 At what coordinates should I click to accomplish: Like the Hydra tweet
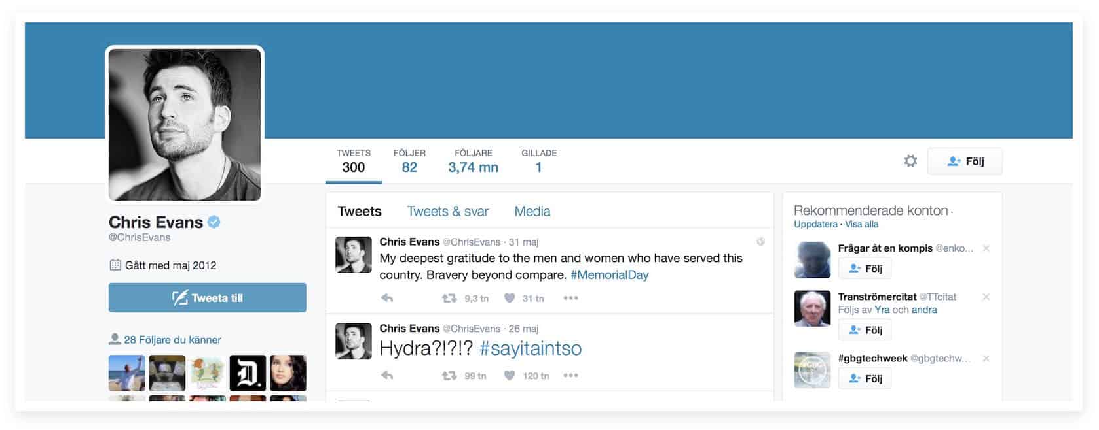click(510, 376)
